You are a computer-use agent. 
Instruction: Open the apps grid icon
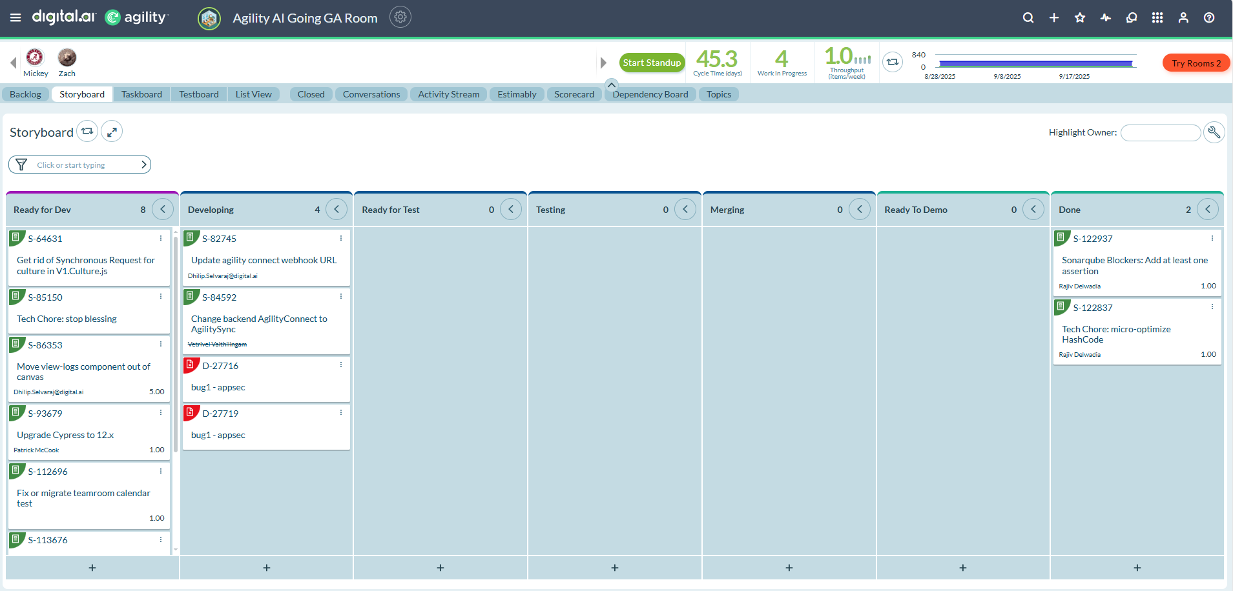(x=1157, y=17)
